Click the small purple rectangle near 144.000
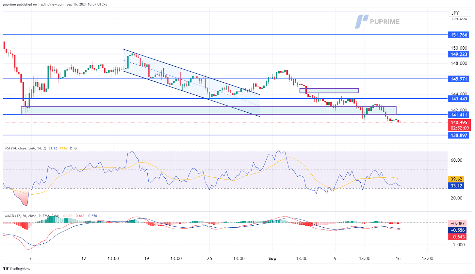The image size is (475, 274). [329, 91]
